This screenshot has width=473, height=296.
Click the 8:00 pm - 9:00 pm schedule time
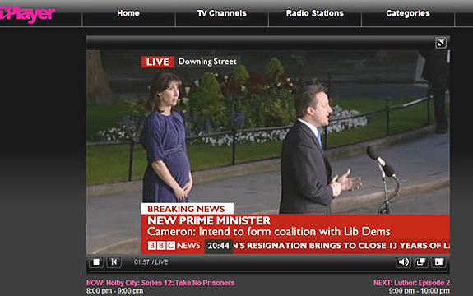pyautogui.click(x=114, y=291)
